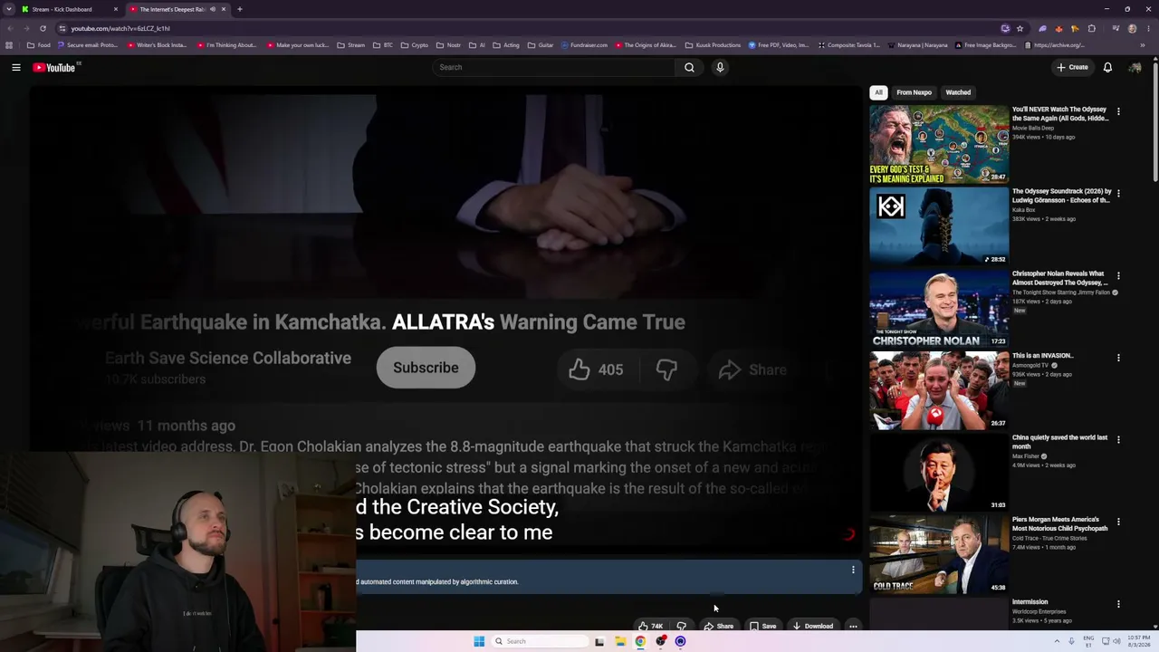Viewport: 1159px width, 652px height.
Task: Like the video with 74K likes
Action: click(650, 626)
